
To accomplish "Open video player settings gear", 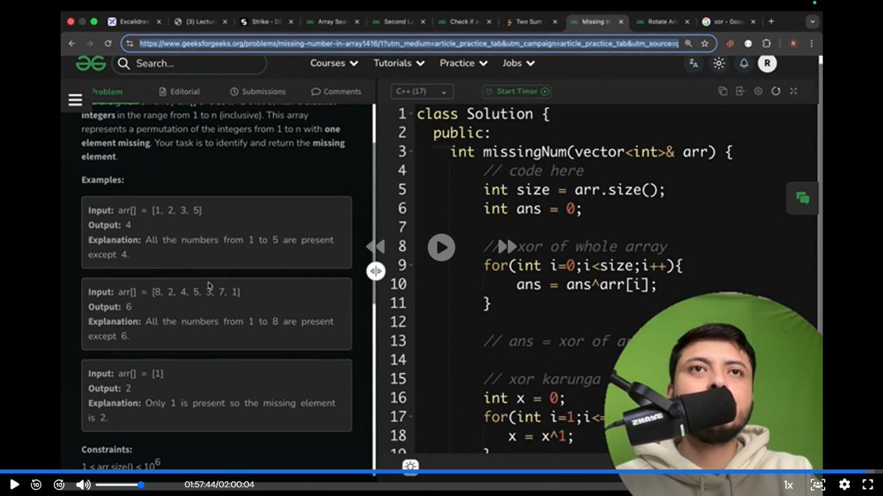I will point(845,484).
